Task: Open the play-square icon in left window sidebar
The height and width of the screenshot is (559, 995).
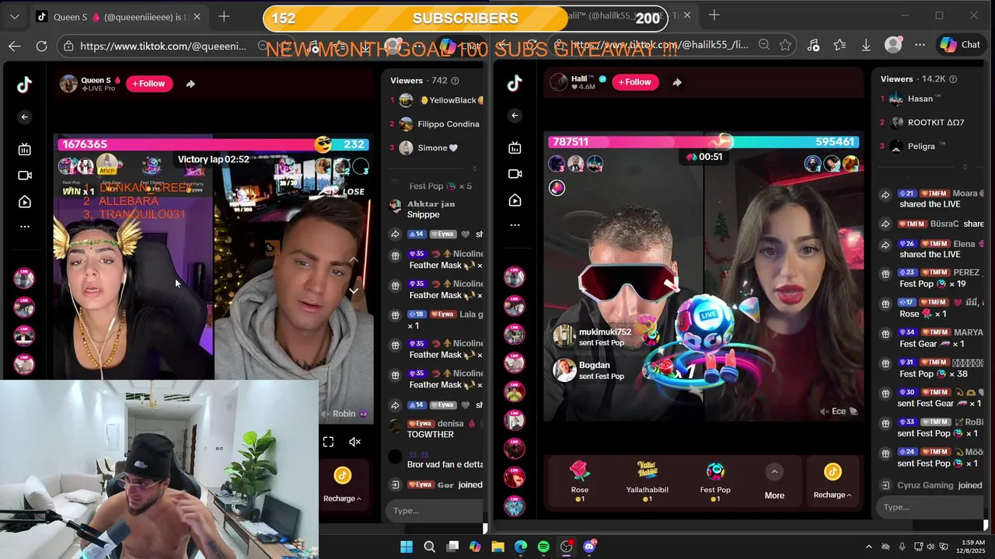Action: pos(25,202)
